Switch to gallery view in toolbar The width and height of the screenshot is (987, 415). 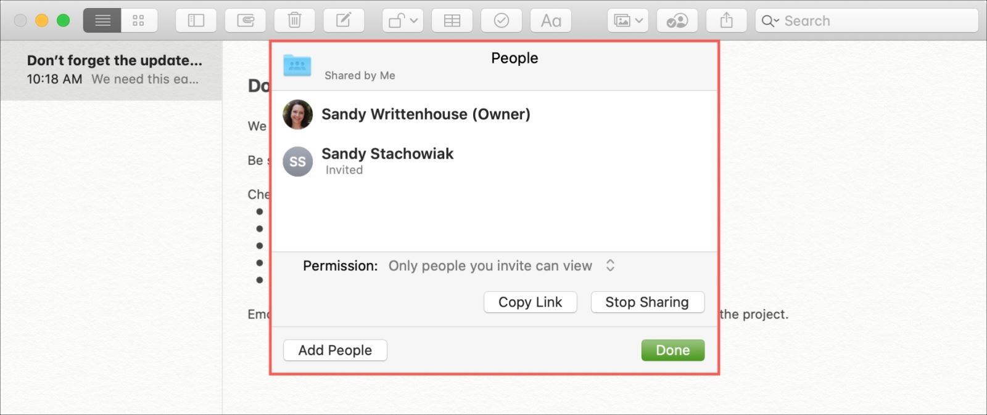click(x=139, y=21)
